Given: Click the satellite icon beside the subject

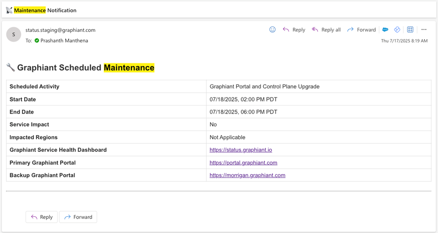Looking at the screenshot, I should click(9, 10).
